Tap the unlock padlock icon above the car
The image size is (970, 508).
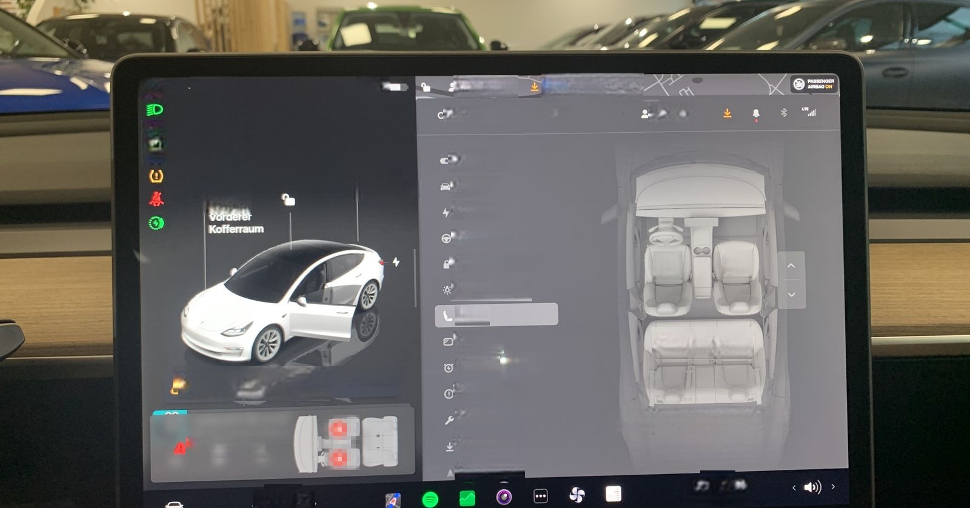coord(288,199)
